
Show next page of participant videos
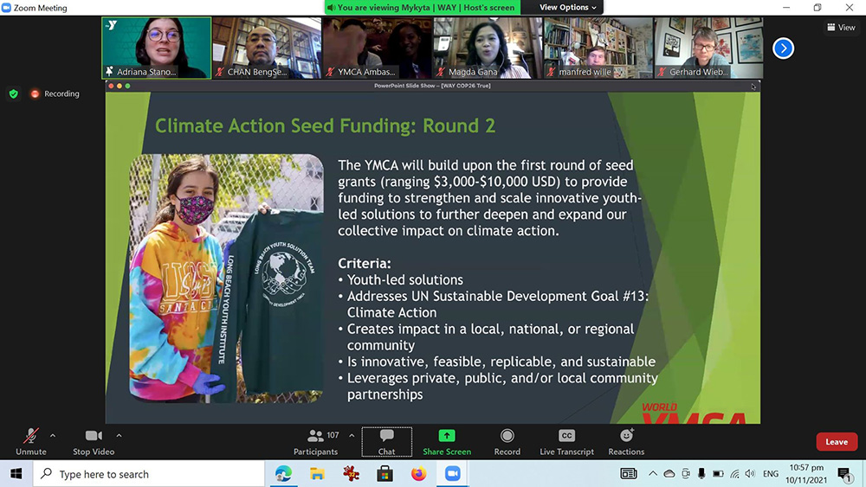pyautogui.click(x=783, y=48)
